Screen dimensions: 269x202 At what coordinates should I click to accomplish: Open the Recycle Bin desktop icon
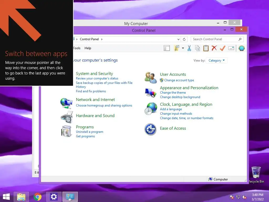256,175
